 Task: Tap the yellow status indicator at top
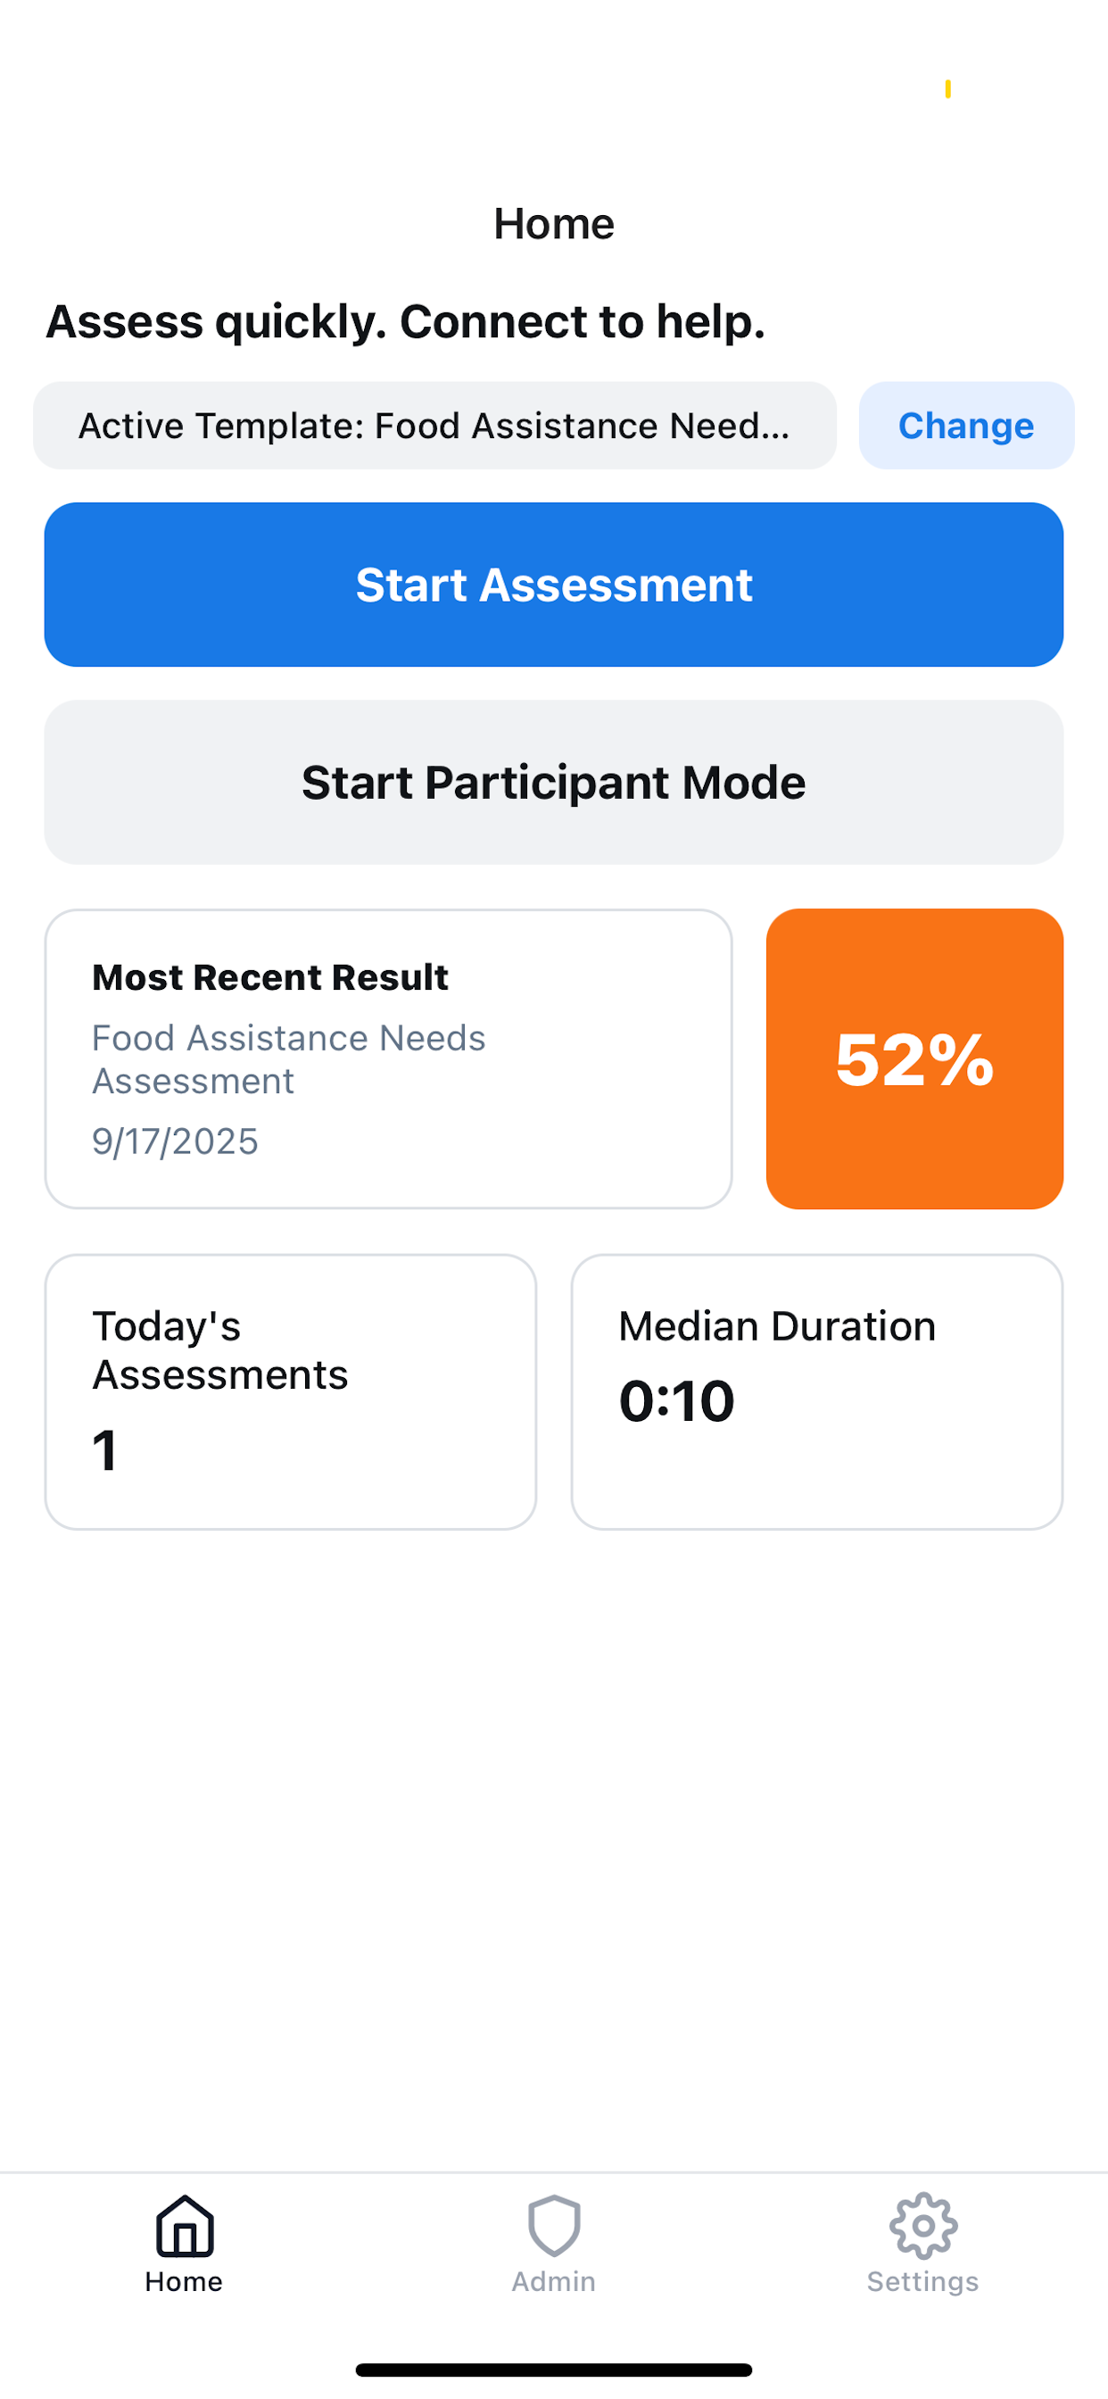click(947, 89)
